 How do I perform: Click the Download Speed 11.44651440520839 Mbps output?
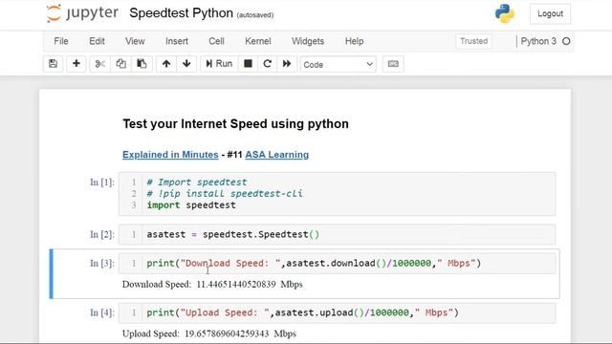click(x=212, y=285)
